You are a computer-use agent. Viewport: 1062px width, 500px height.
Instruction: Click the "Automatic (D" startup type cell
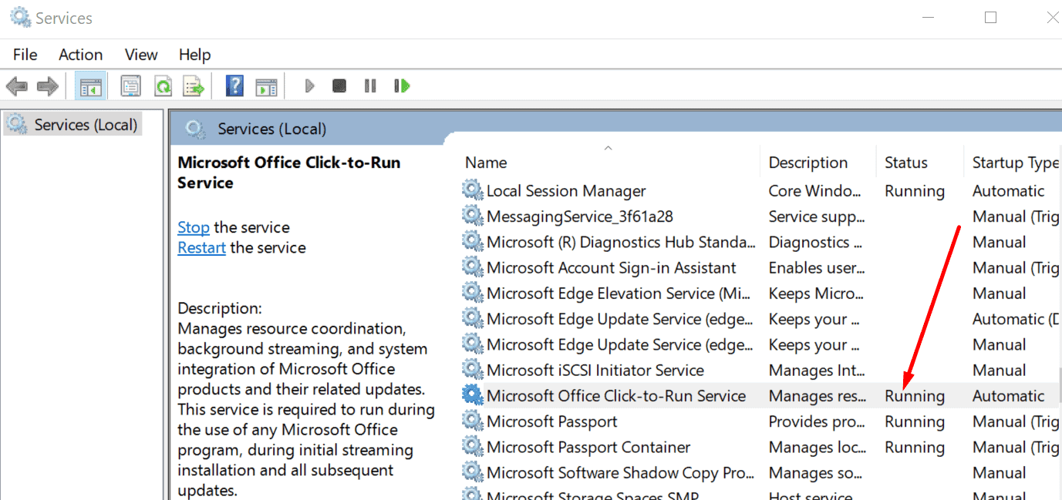pos(1016,319)
